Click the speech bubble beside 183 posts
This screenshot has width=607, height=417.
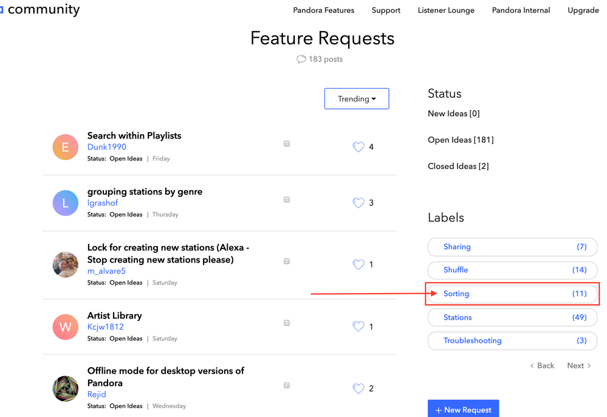point(301,59)
